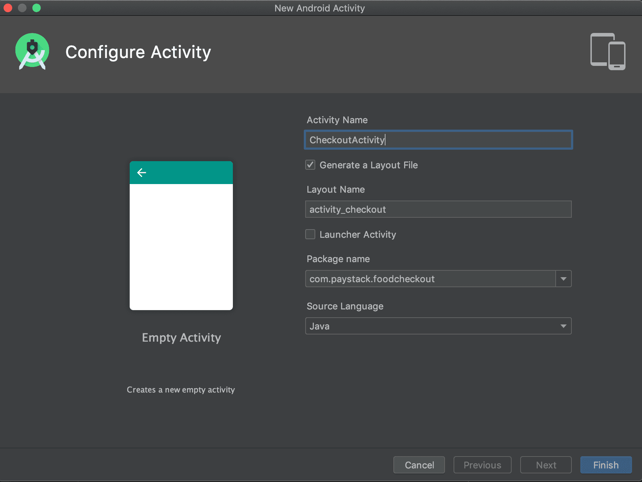
Task: Select the Empty Activity preview thumbnail
Action: click(181, 236)
